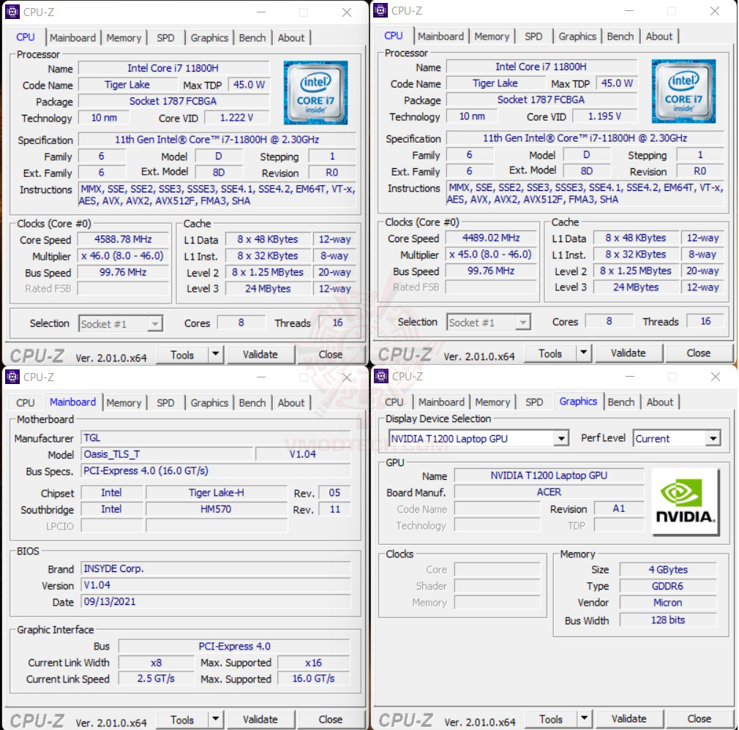Screen dimensions: 739x730
Task: Open Graphics tab in top-right window
Action: [577, 37]
